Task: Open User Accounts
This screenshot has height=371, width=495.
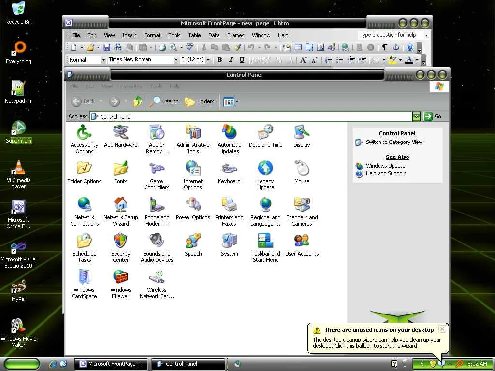Action: (302, 245)
